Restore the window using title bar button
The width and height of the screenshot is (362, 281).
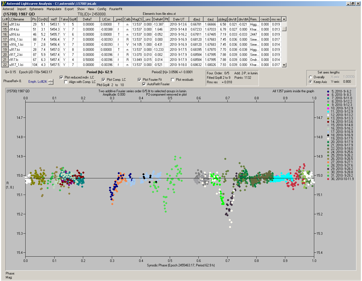pos(353,4)
